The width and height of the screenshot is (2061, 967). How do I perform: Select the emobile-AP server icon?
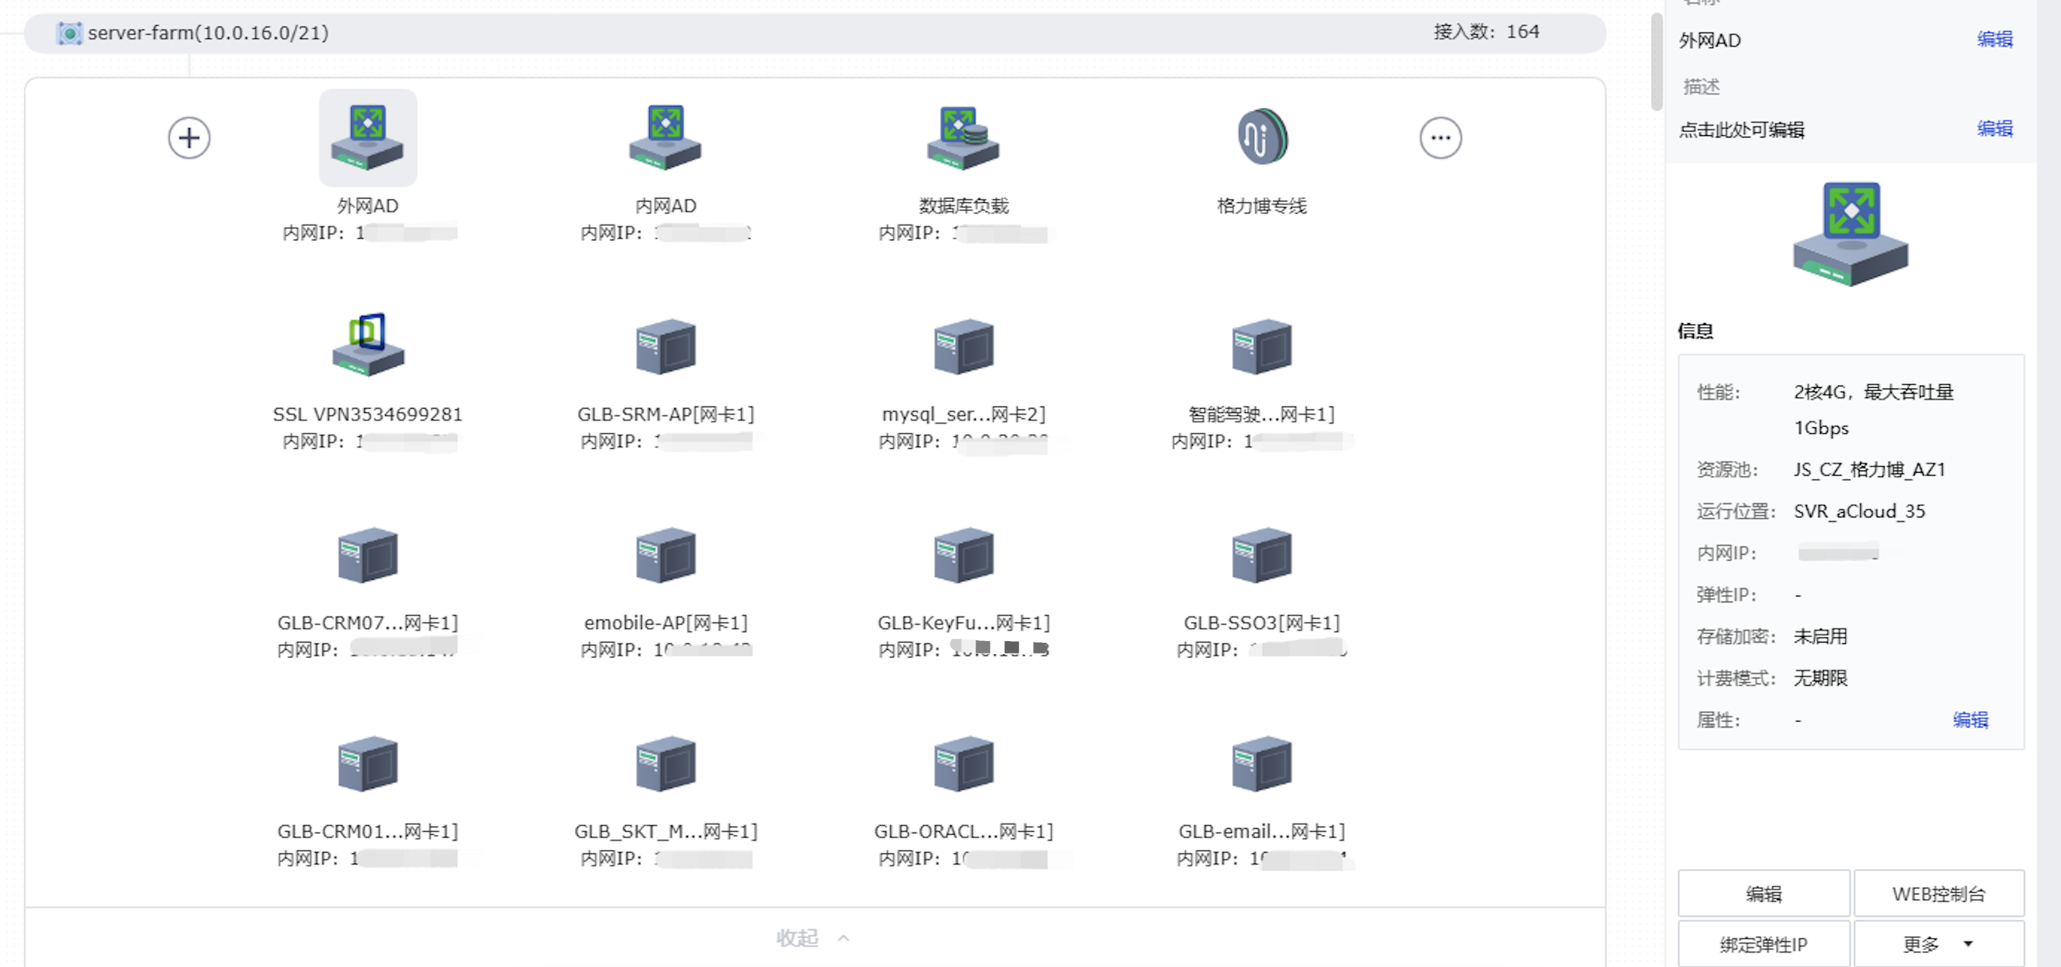point(665,554)
